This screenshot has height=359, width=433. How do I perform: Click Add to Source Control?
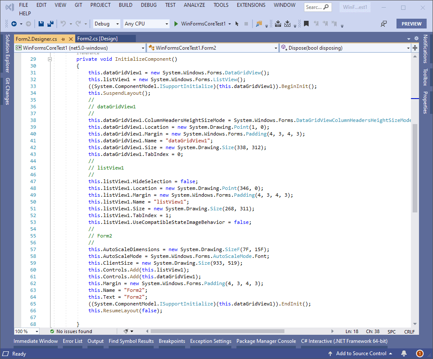[x=360, y=353]
